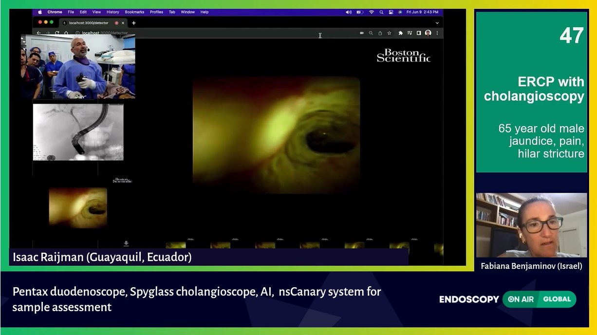This screenshot has width=597, height=335.
Task: Select the localhost:3000/detector tab
Action: click(x=88, y=22)
